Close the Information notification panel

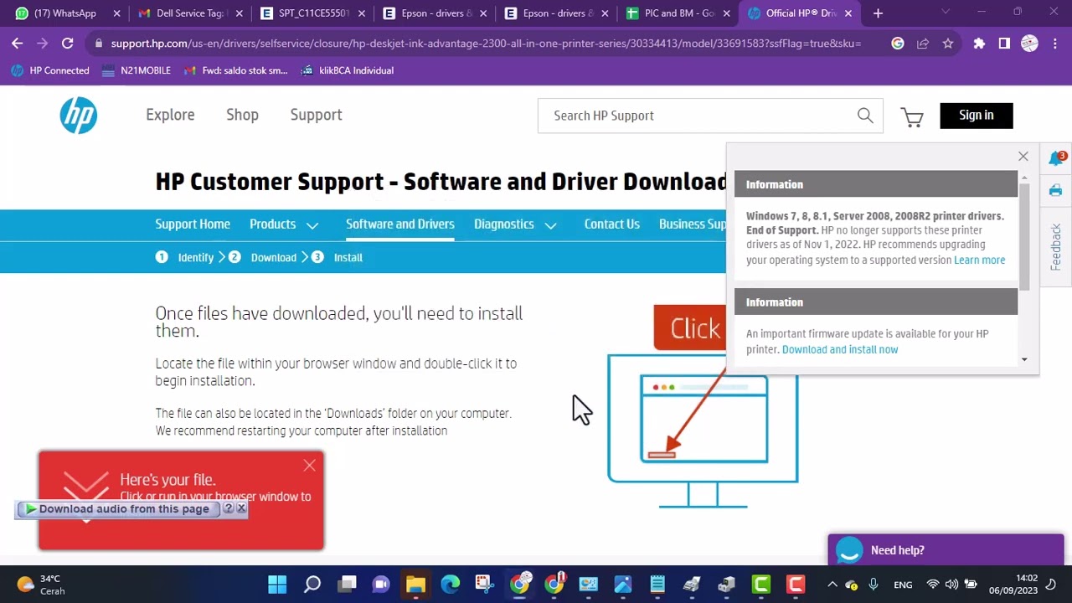[1023, 157]
